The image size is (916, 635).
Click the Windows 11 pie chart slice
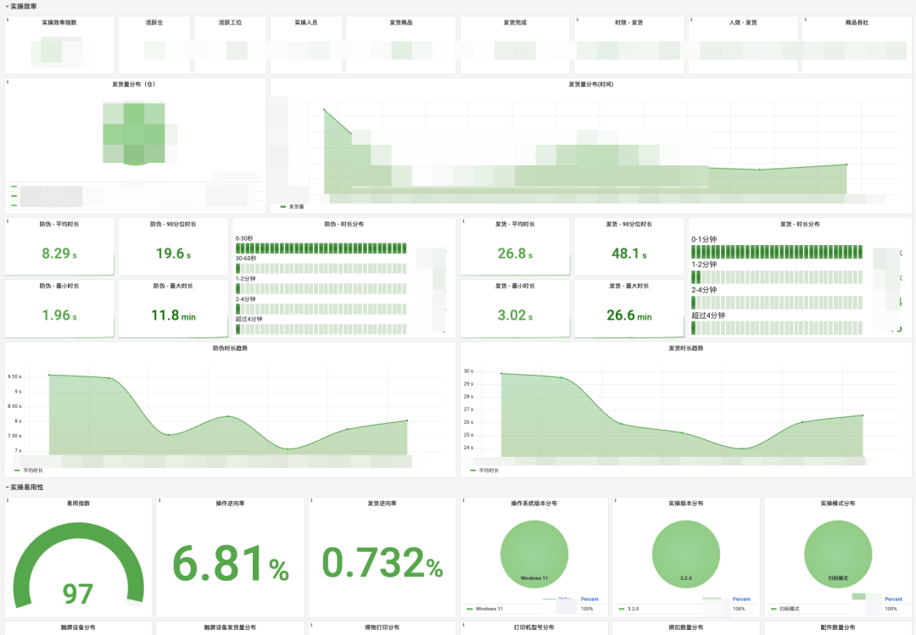(534, 554)
